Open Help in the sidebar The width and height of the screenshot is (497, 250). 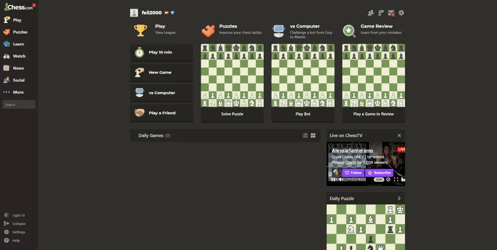12,240
